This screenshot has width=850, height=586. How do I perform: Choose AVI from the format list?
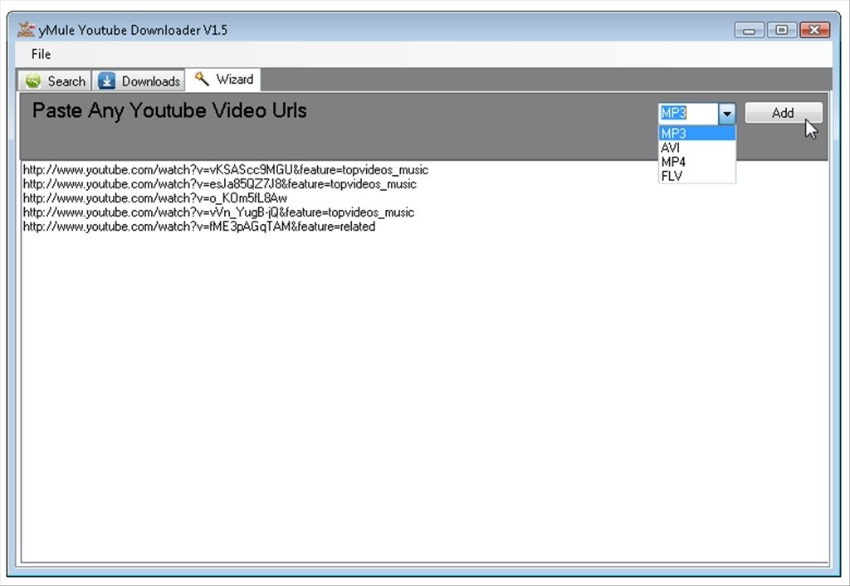[696, 148]
